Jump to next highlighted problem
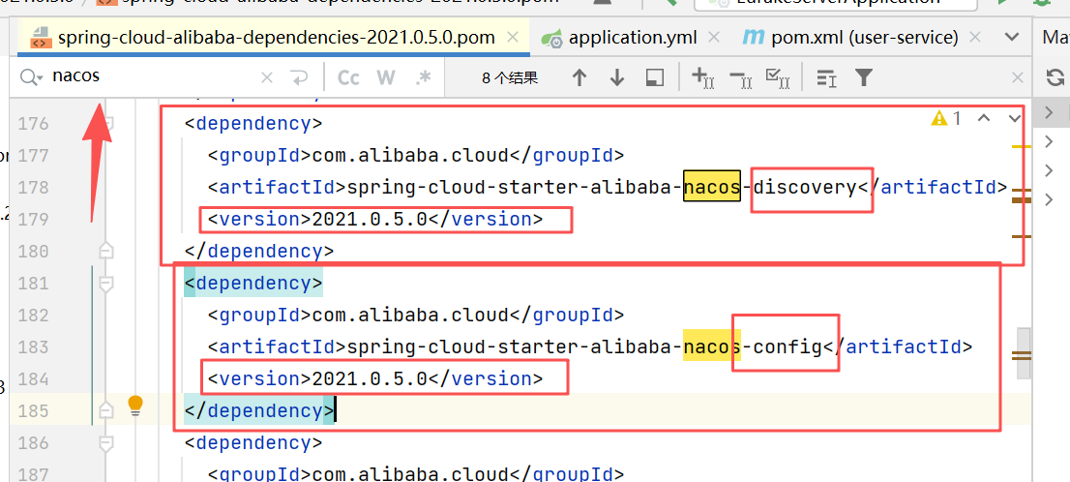Screen dimensions: 1070x482 click(1014, 119)
